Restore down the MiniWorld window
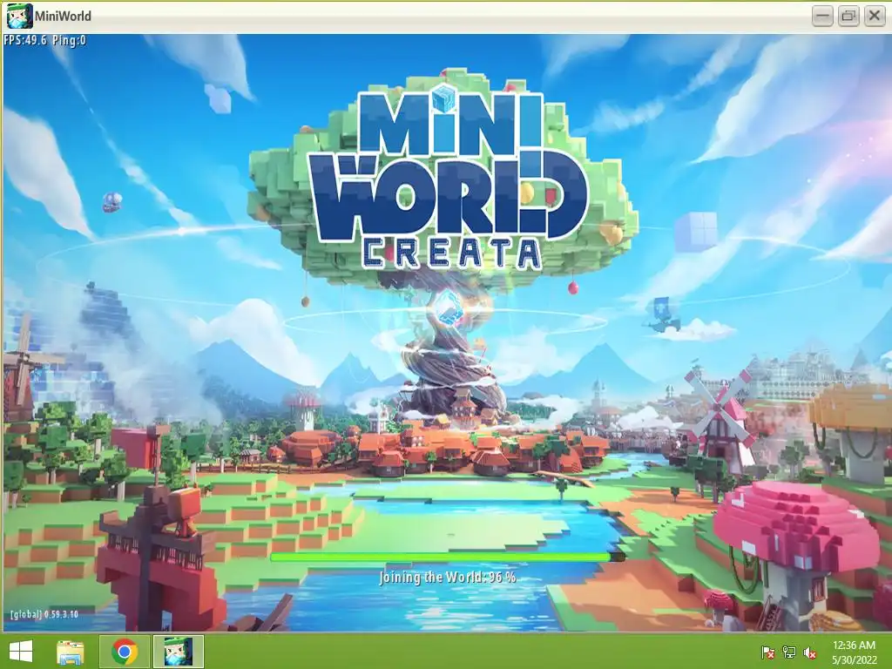Viewport: 892px width, 669px height. 848,16
